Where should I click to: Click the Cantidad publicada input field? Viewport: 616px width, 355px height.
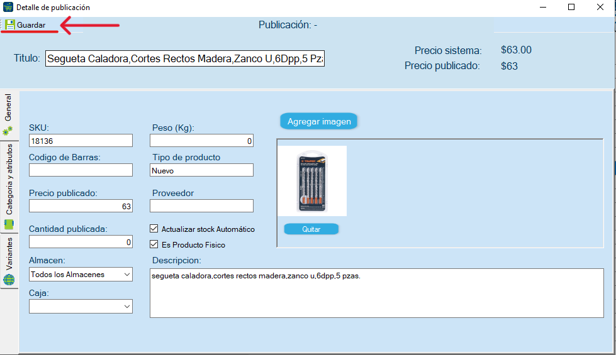point(81,242)
